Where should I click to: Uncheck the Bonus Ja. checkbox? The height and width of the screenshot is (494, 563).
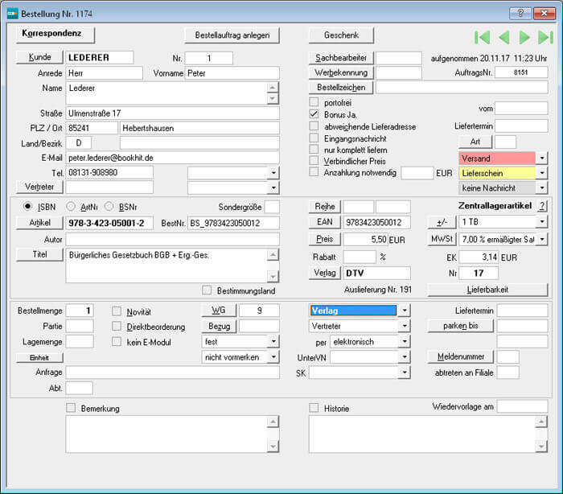pos(314,114)
